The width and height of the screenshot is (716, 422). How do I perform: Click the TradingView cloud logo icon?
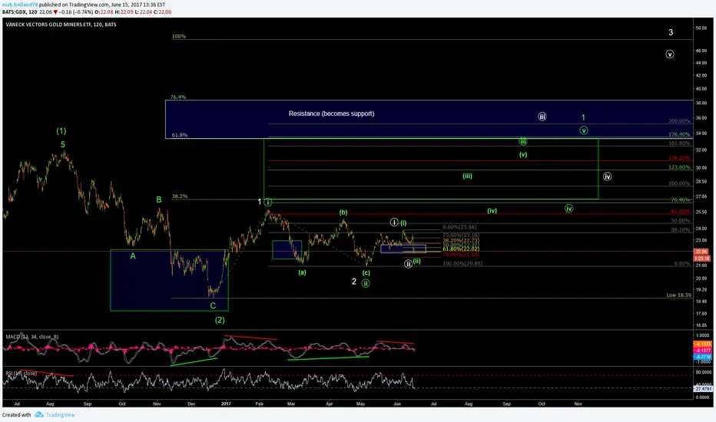point(39,414)
